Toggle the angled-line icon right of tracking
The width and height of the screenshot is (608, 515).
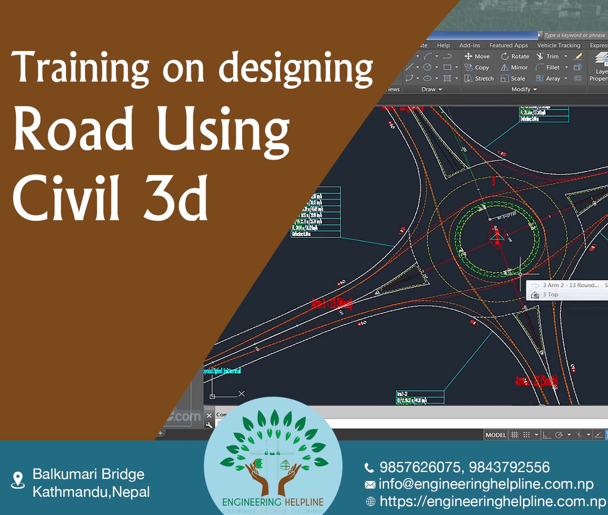coord(598,435)
